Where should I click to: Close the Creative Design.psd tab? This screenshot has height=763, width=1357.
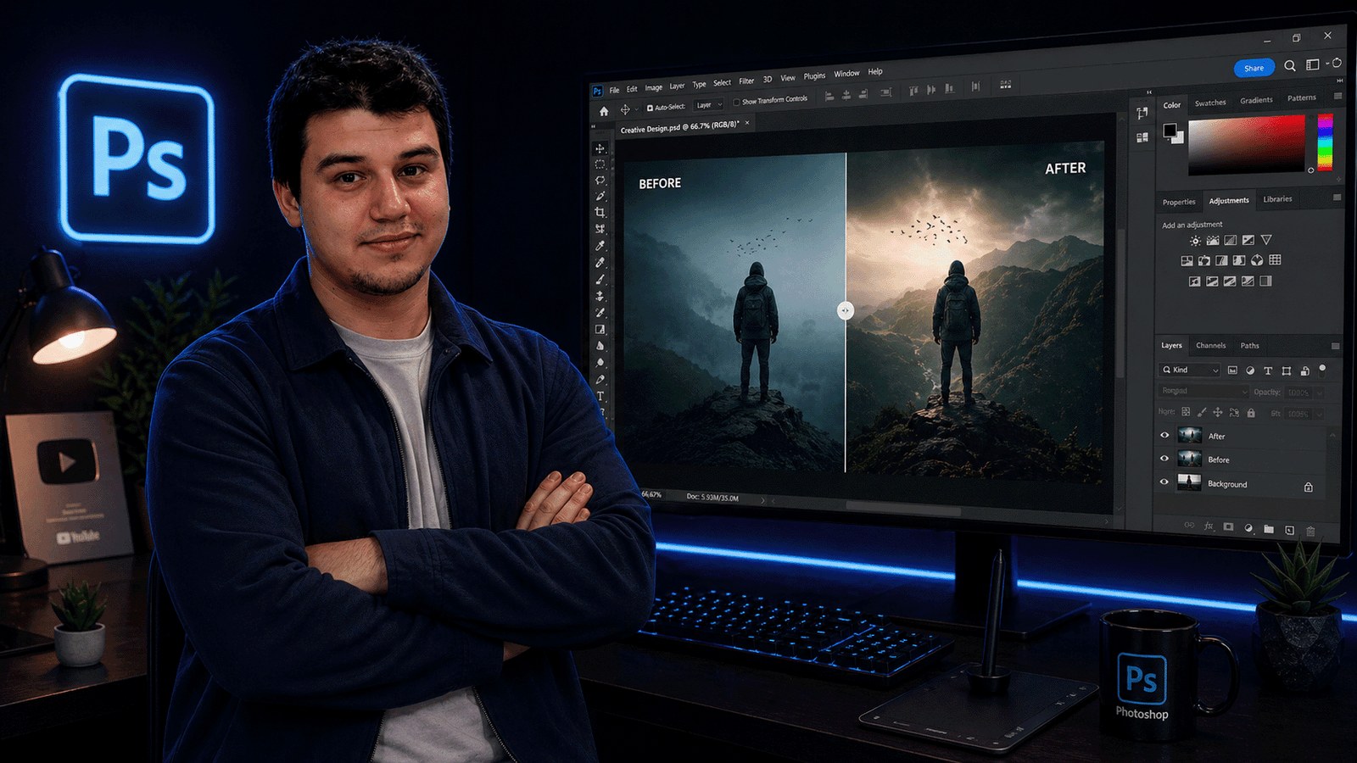coord(747,123)
